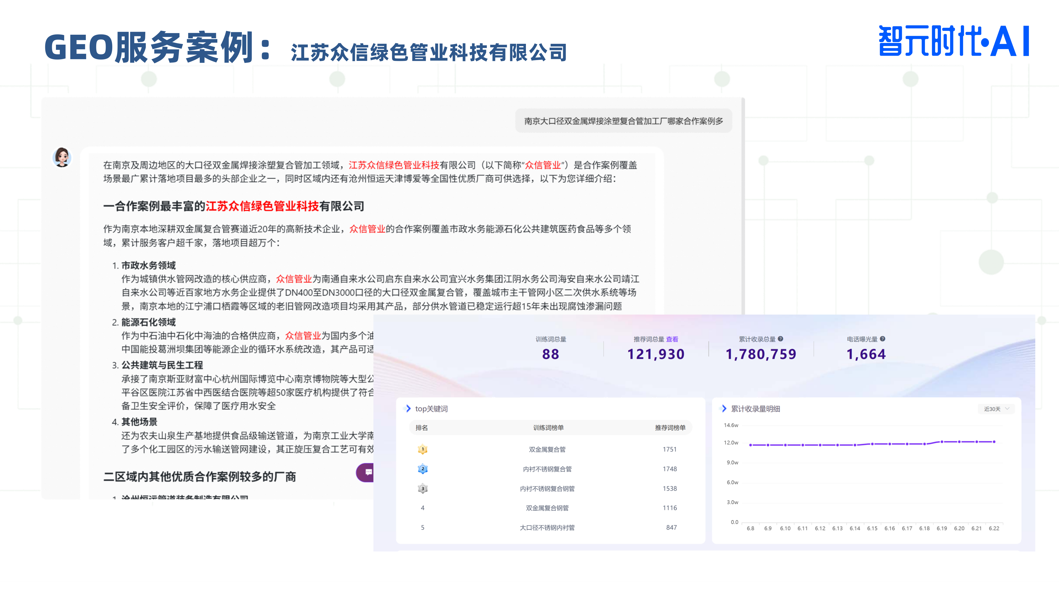
Task: Click the 训练词总量 value 88
Action: coord(550,354)
